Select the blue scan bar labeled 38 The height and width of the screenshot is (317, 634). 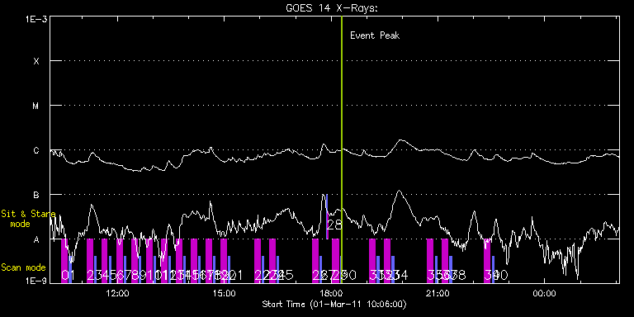click(451, 269)
